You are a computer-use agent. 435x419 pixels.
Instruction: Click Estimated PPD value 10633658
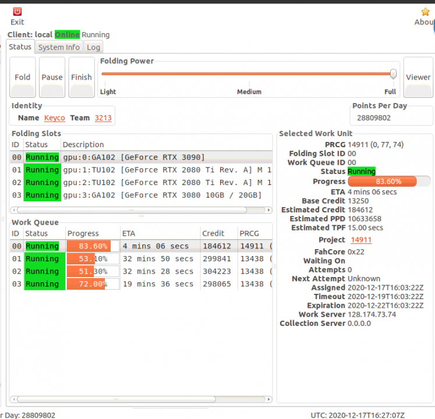click(x=365, y=219)
